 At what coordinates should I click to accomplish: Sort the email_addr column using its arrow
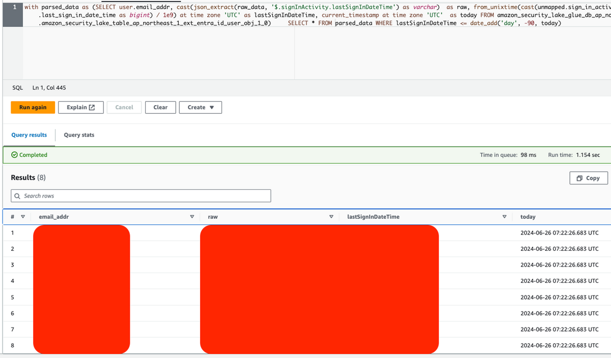coord(192,217)
